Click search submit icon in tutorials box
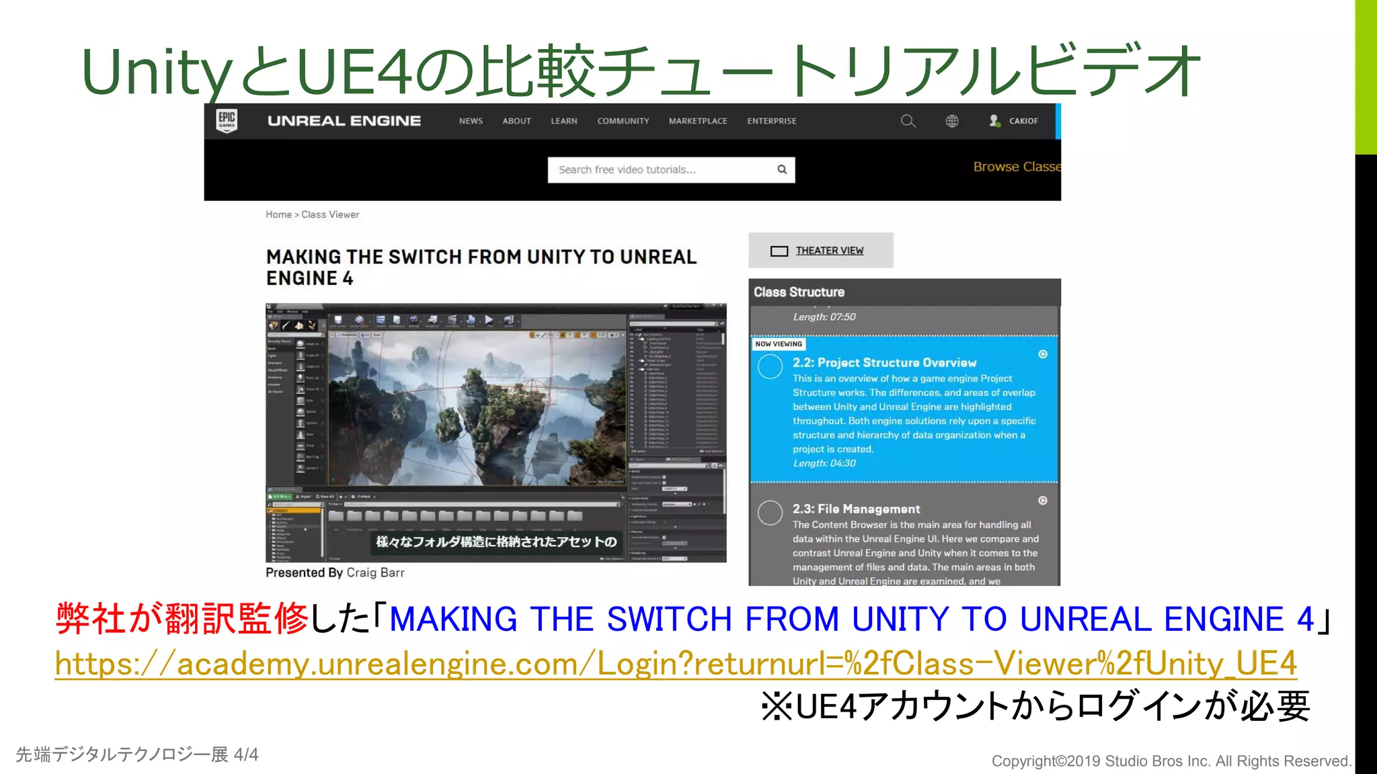The height and width of the screenshot is (774, 1377). coord(782,169)
